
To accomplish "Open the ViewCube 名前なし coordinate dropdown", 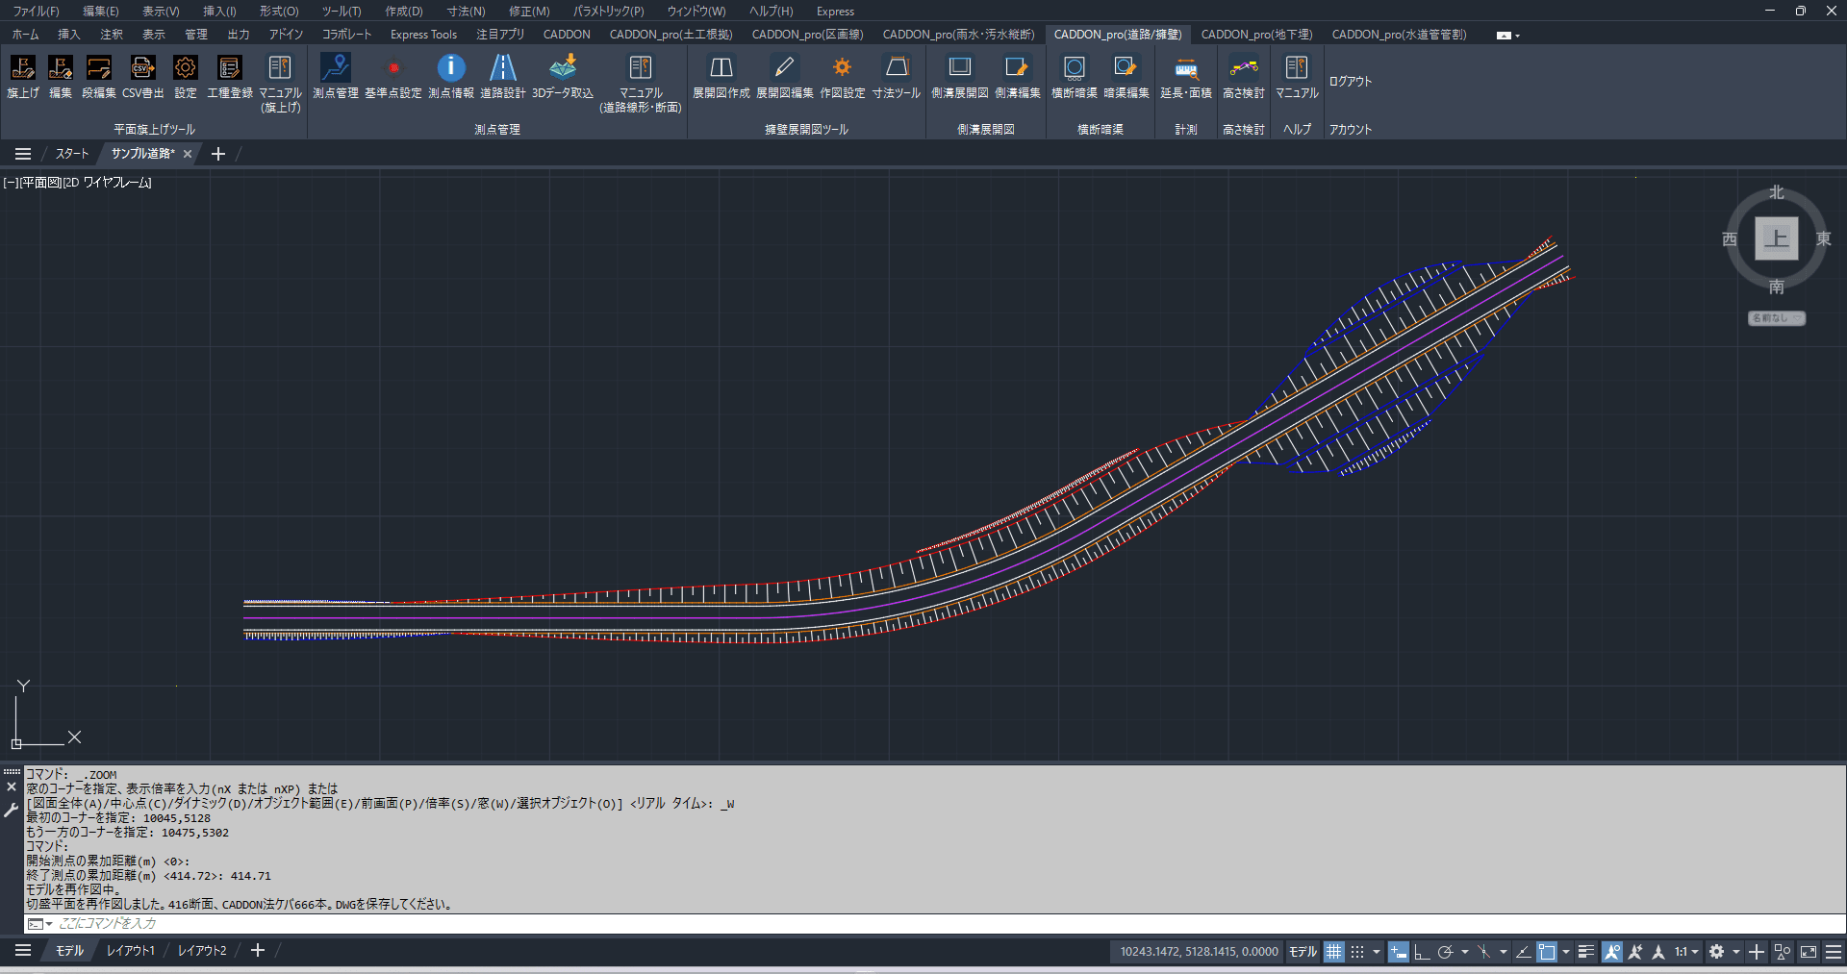I will coord(1776,318).
